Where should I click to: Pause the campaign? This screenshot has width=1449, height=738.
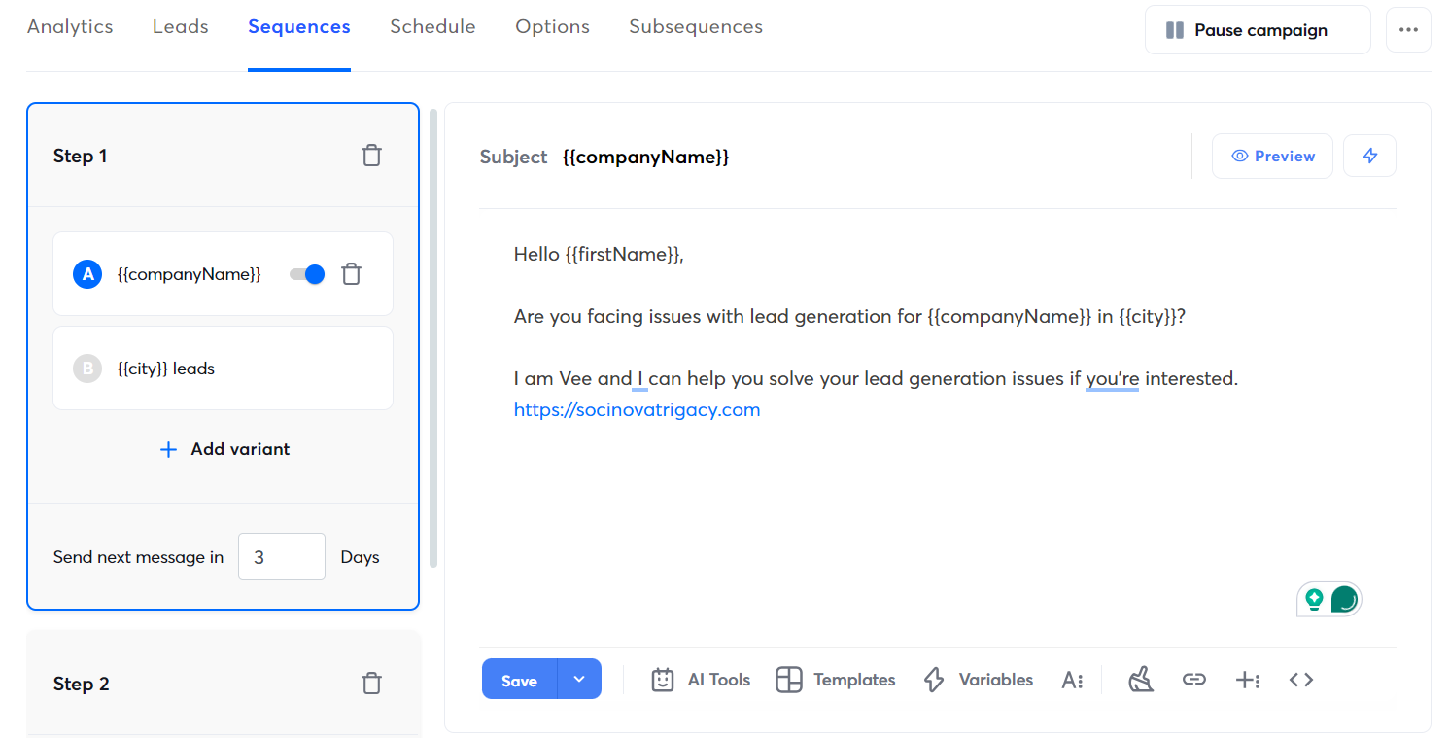pos(1257,30)
